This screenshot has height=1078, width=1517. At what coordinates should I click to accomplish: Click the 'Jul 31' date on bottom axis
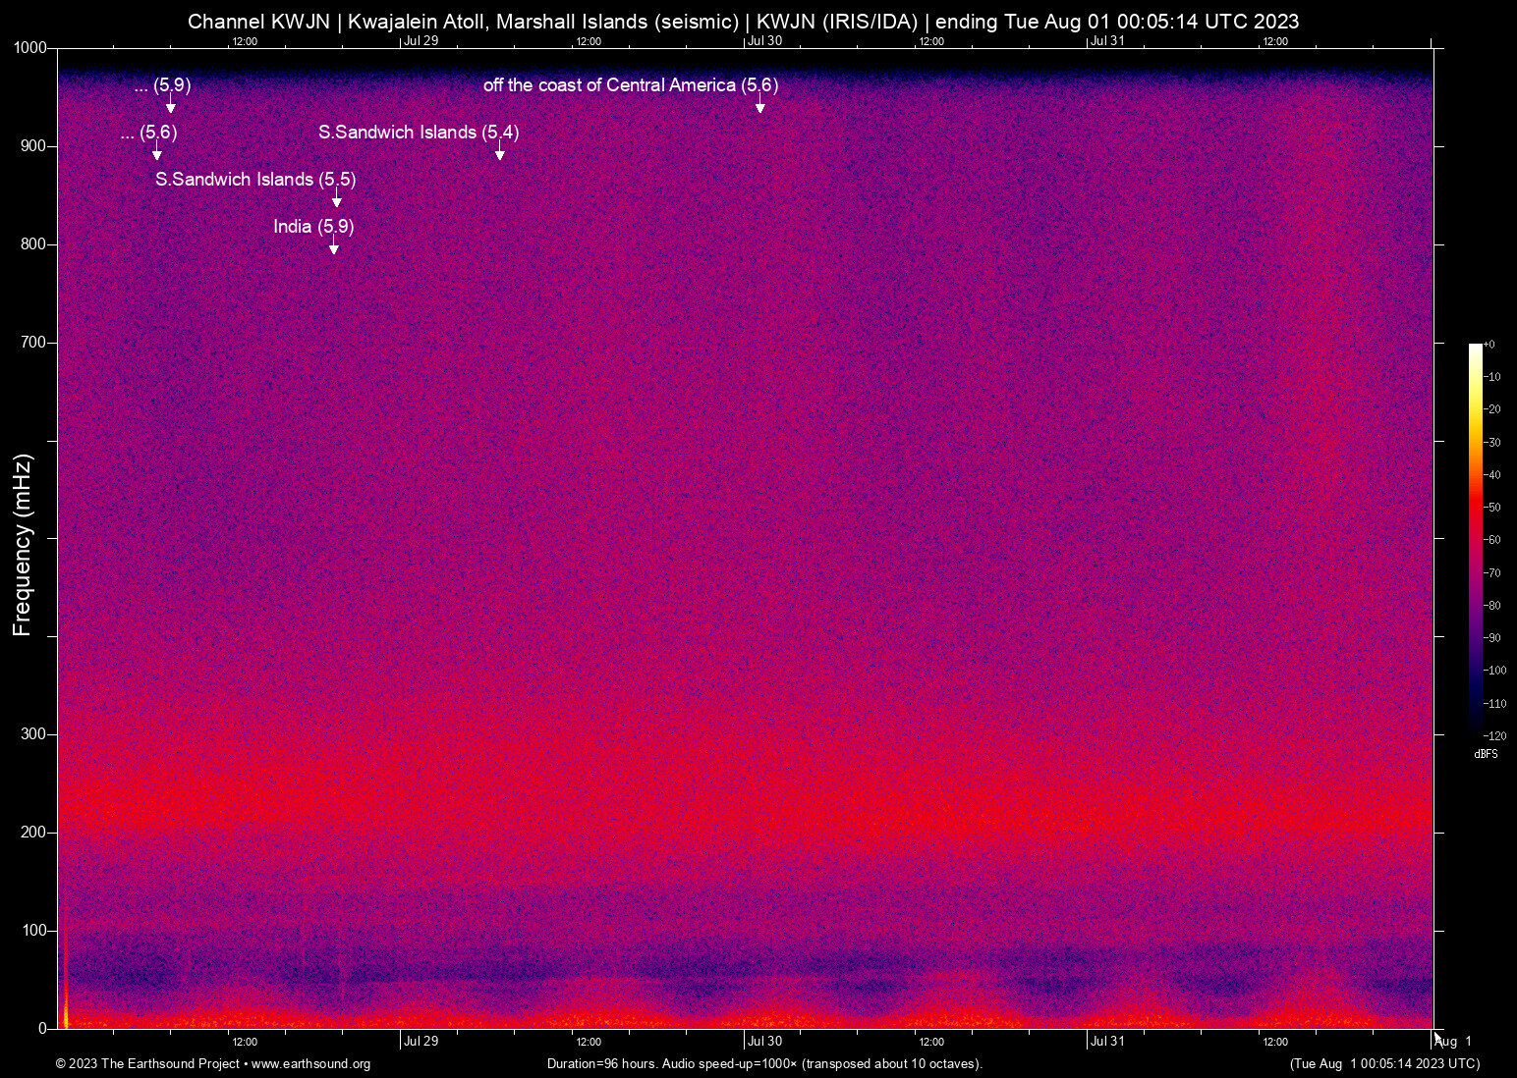[x=1107, y=1042]
